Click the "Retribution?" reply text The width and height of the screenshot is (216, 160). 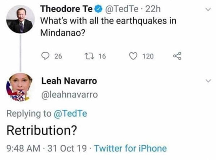click(41, 131)
